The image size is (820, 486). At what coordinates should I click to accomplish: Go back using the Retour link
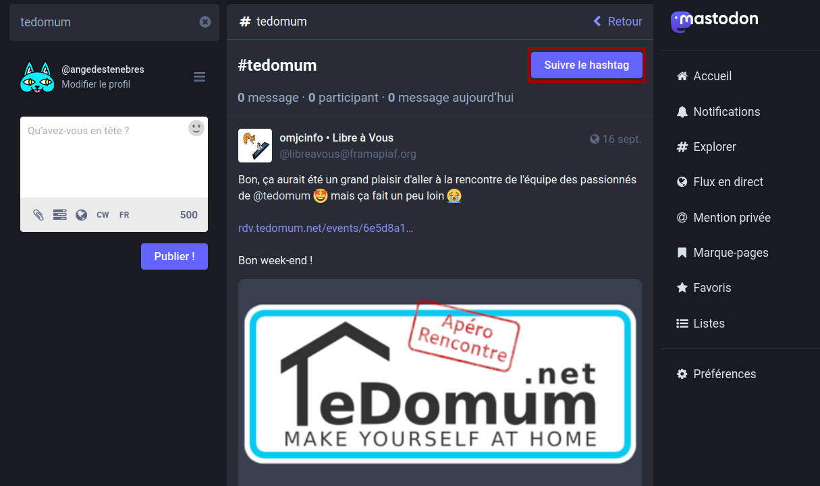coord(618,22)
